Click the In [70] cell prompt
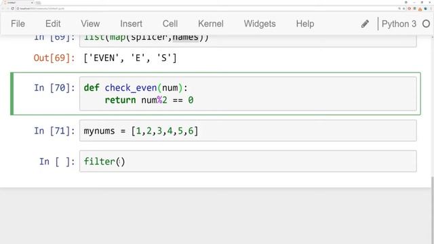 54,87
